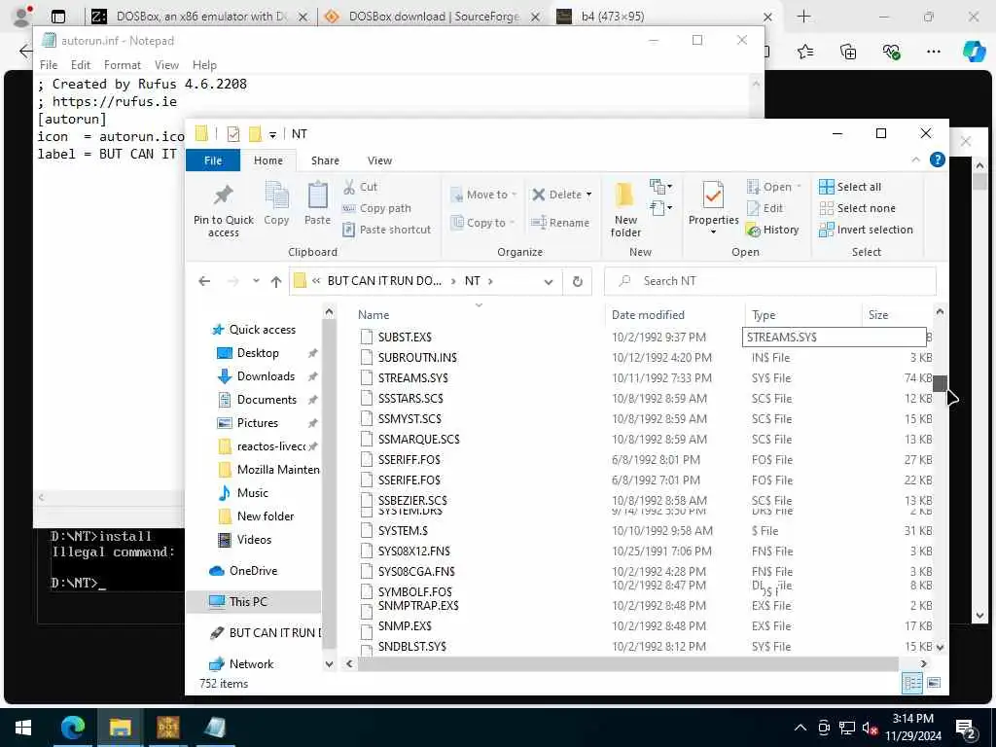
Task: Click Paste shortcut in the Clipboard group
Action: [x=386, y=230]
